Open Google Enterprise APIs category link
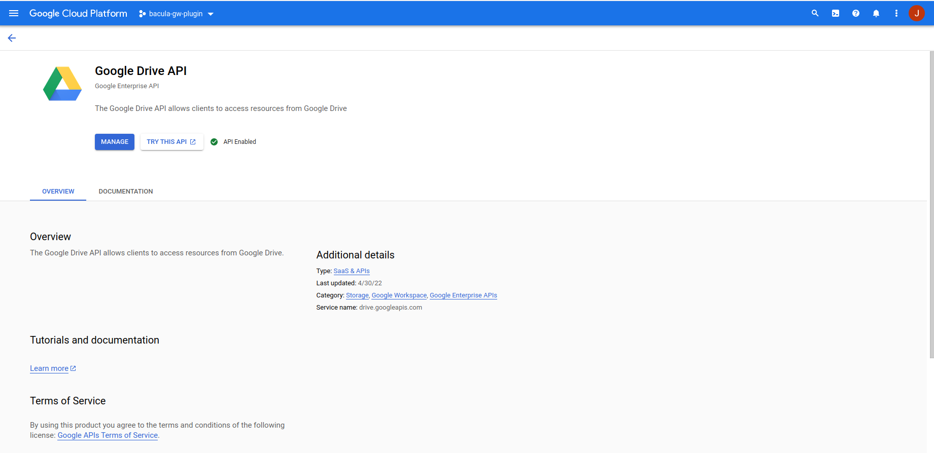The height and width of the screenshot is (453, 934). [x=463, y=295]
